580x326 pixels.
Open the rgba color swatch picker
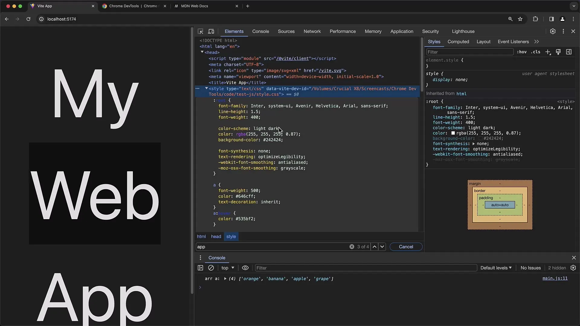coord(453,133)
